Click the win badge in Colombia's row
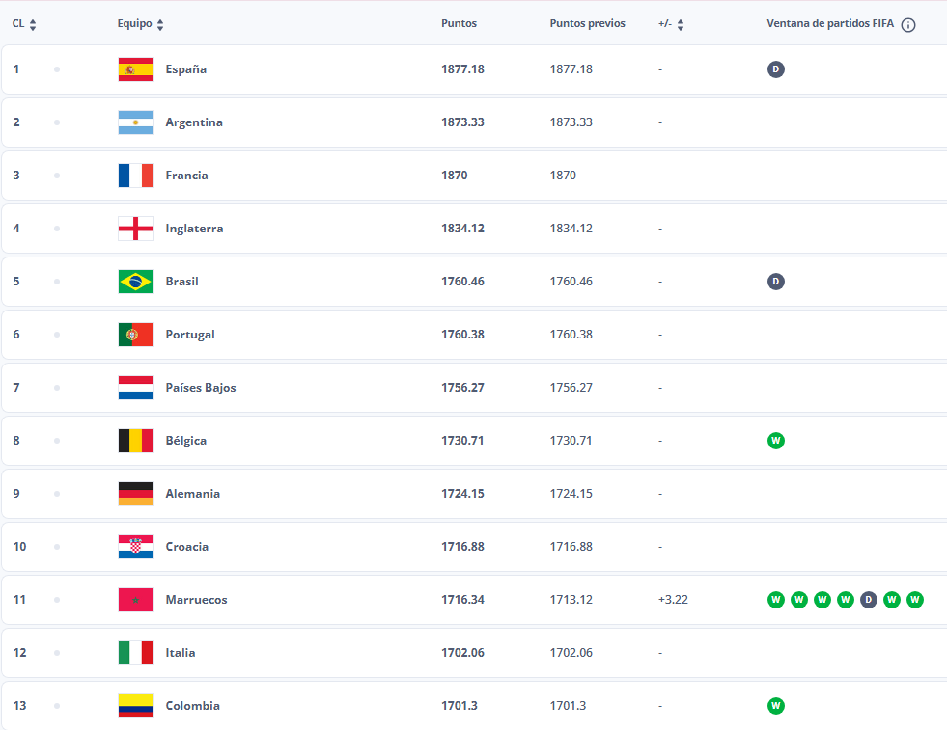 [776, 706]
